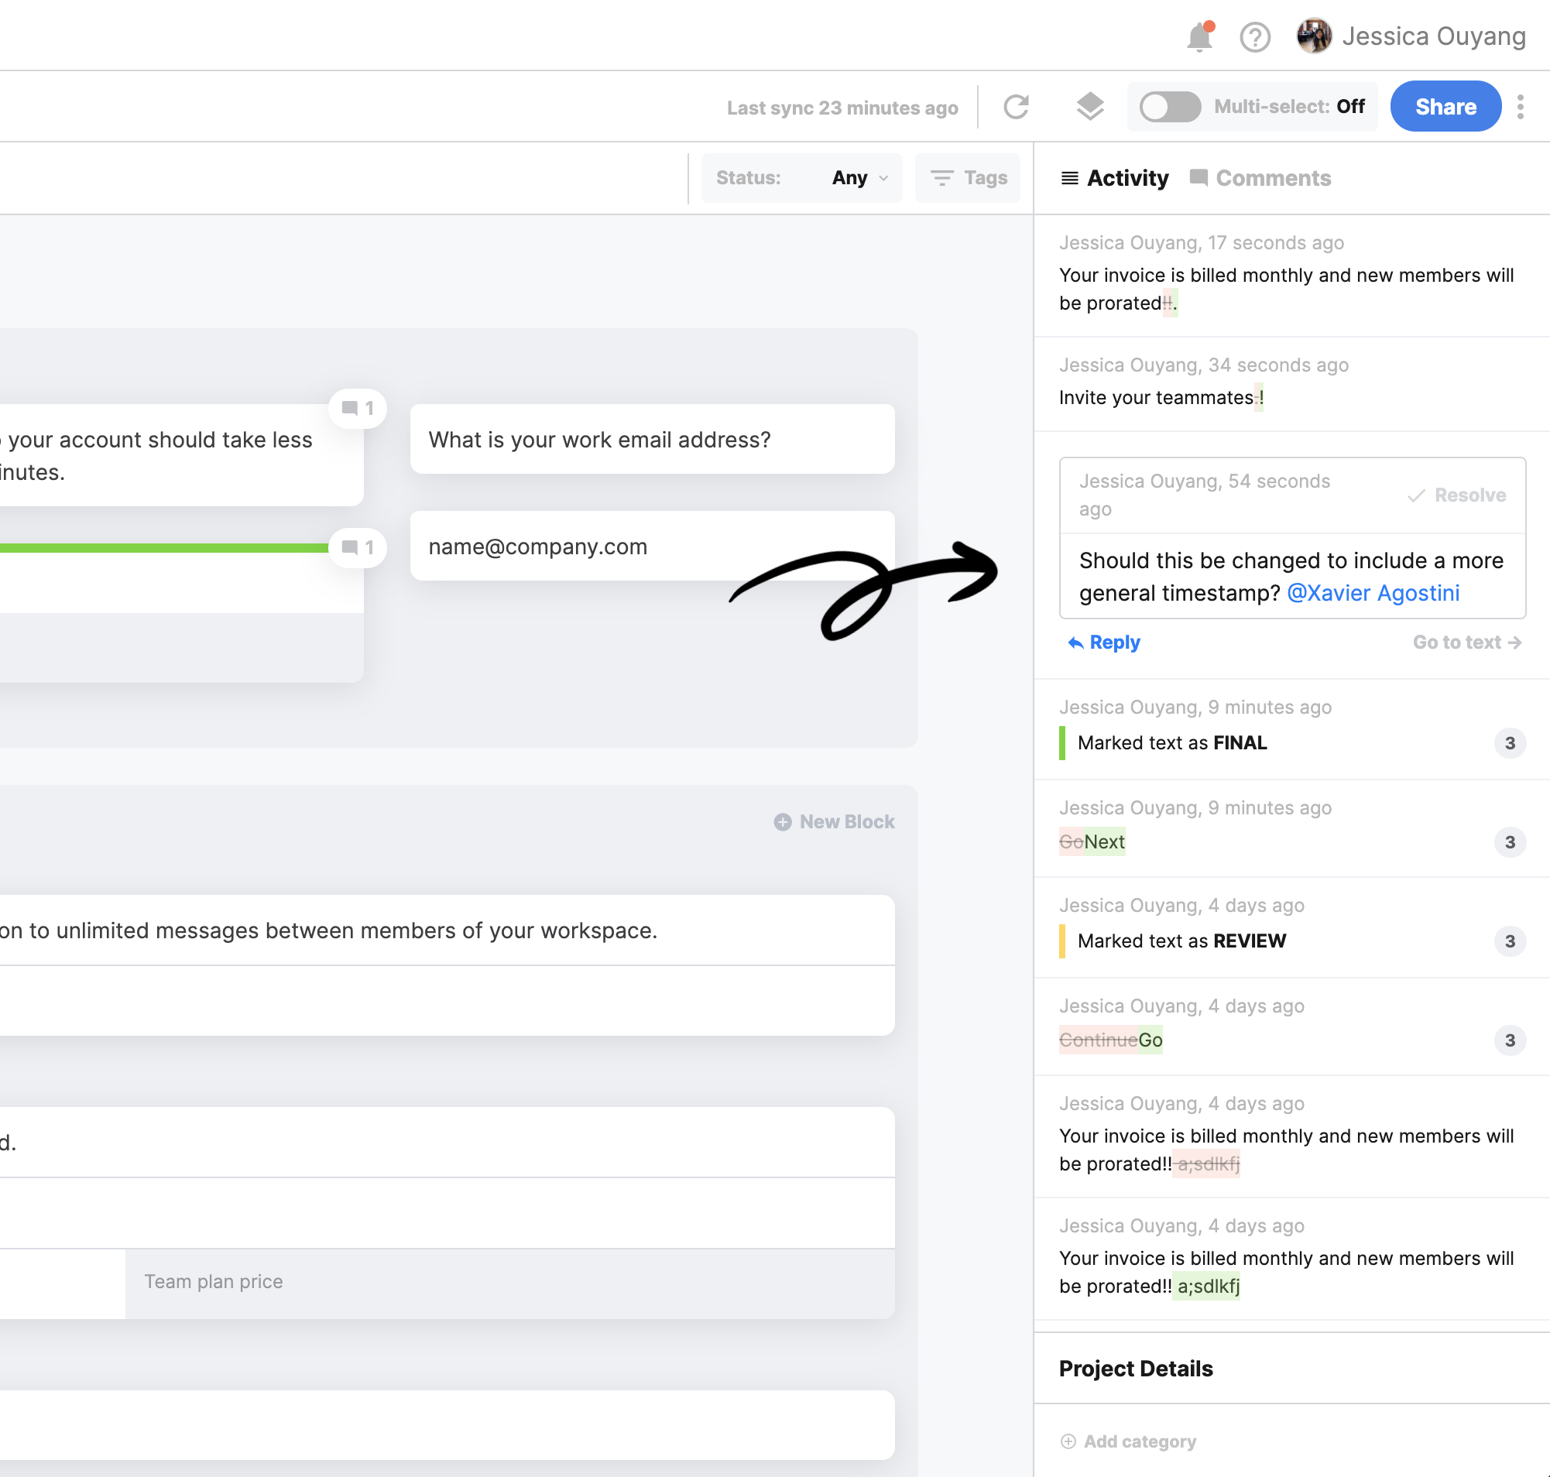
Task: Open the notifications bell
Action: point(1199,37)
